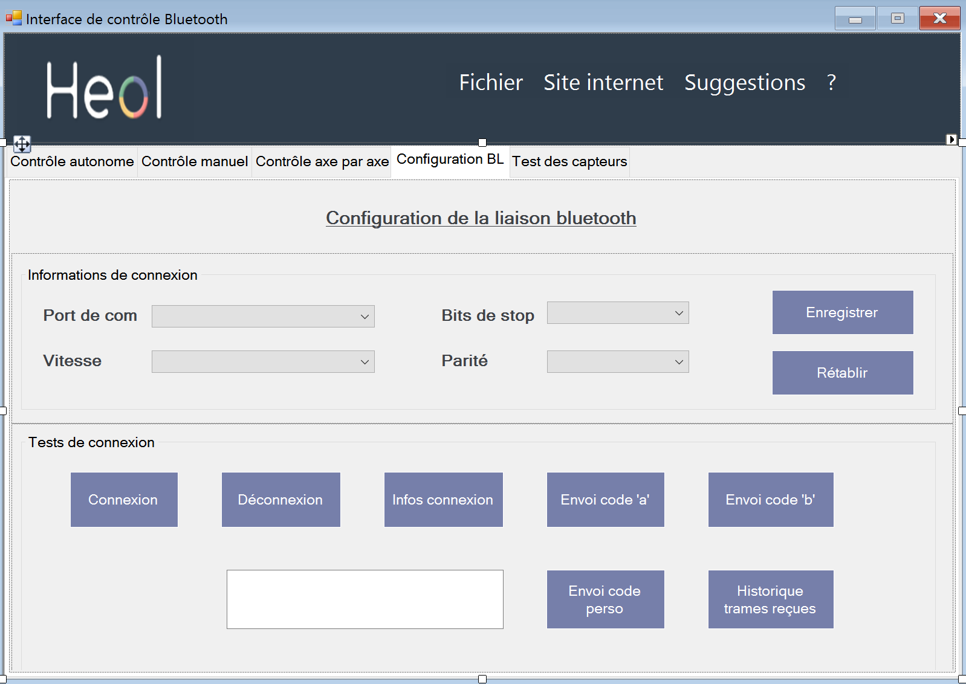Click the Bits de stop label
The height and width of the screenshot is (684, 966).
[488, 315]
